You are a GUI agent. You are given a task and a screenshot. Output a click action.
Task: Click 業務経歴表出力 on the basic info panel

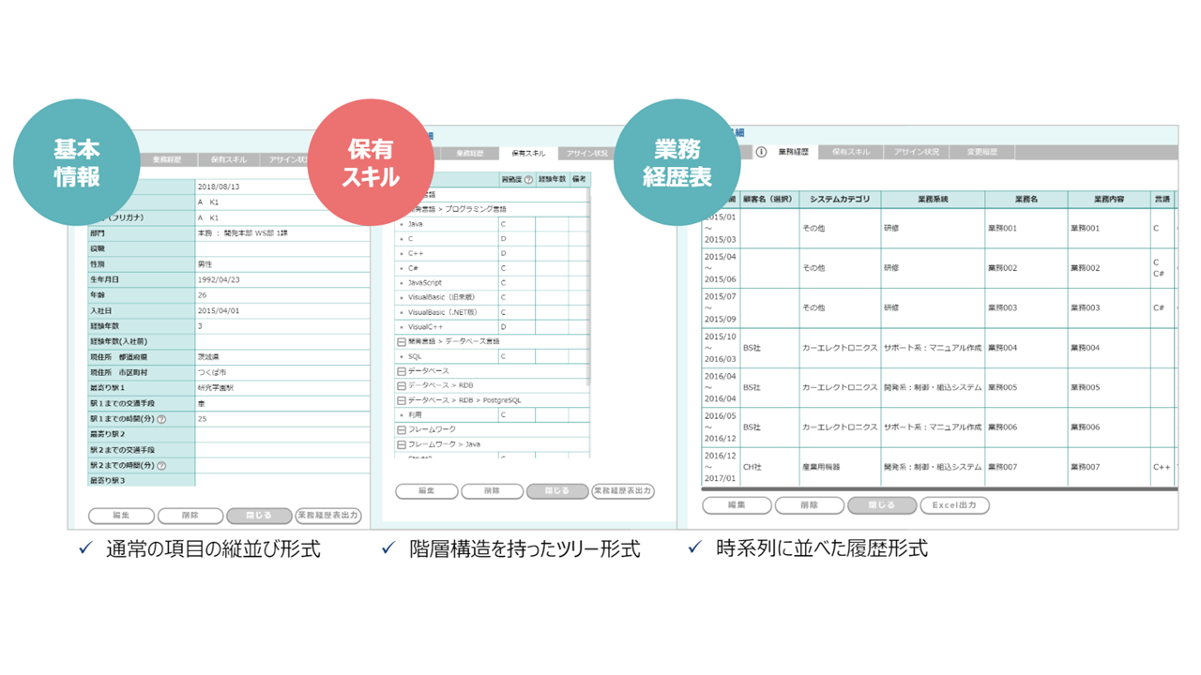pos(330,515)
